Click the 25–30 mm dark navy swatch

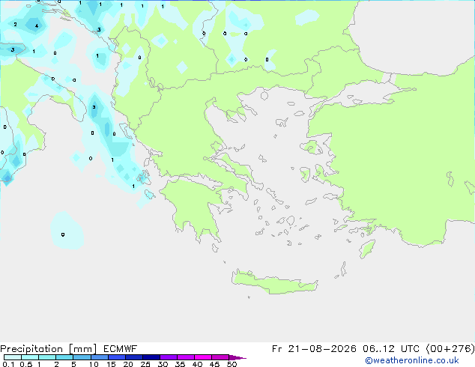pos(151,357)
